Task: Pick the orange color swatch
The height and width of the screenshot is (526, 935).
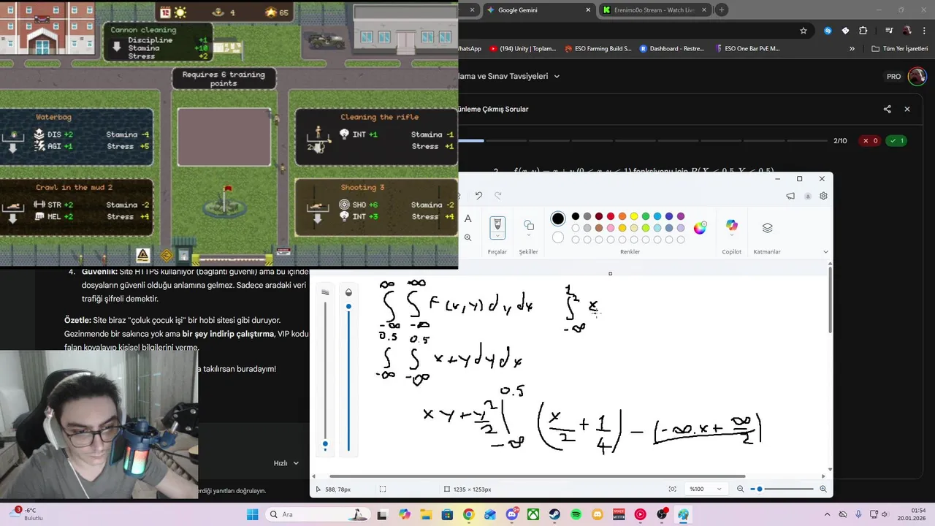Action: (622, 216)
